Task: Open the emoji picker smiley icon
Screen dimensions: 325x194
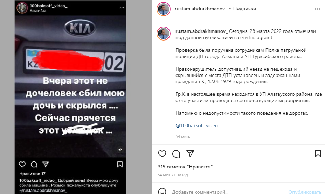Action: [162, 192]
